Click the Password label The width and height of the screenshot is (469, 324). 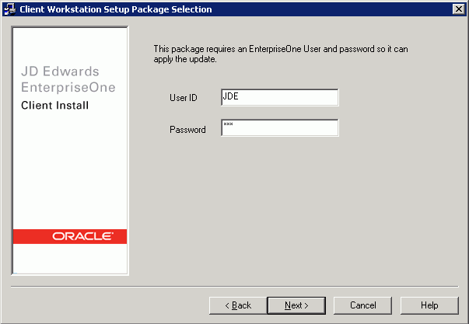[x=187, y=130]
